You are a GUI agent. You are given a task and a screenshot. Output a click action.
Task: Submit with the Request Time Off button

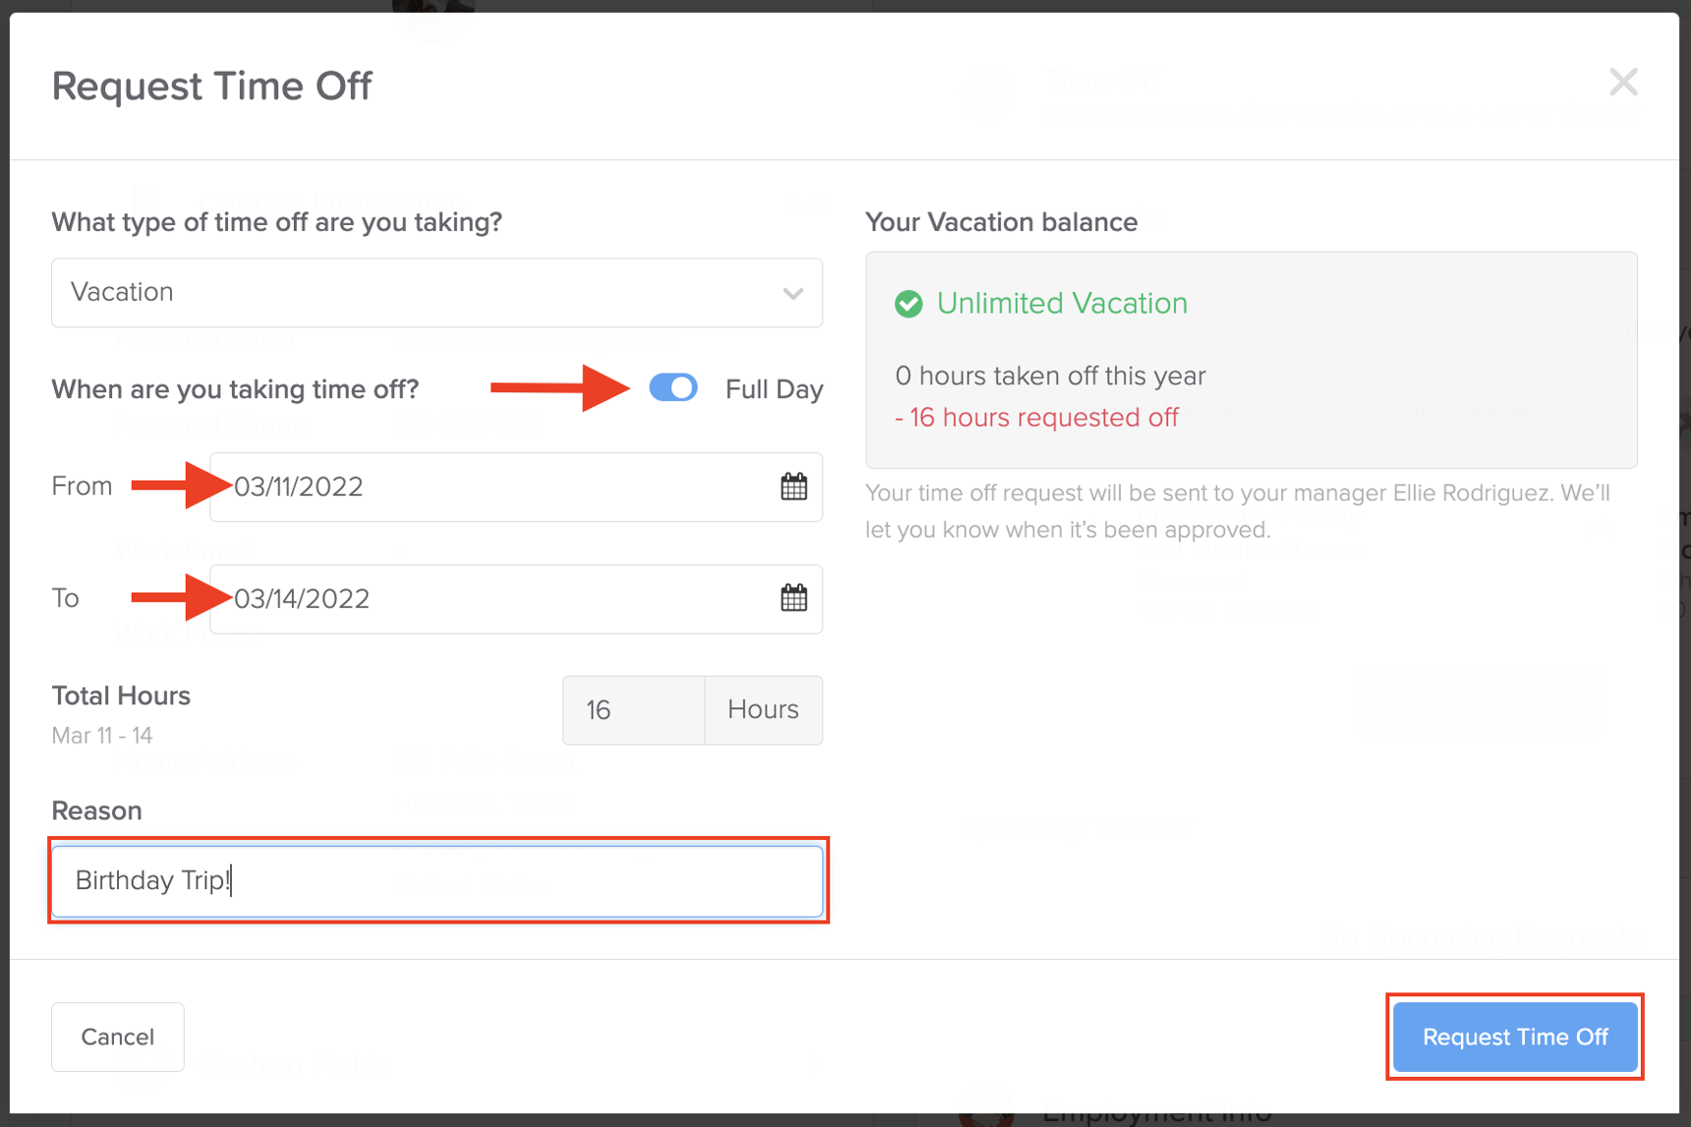[1514, 1037]
